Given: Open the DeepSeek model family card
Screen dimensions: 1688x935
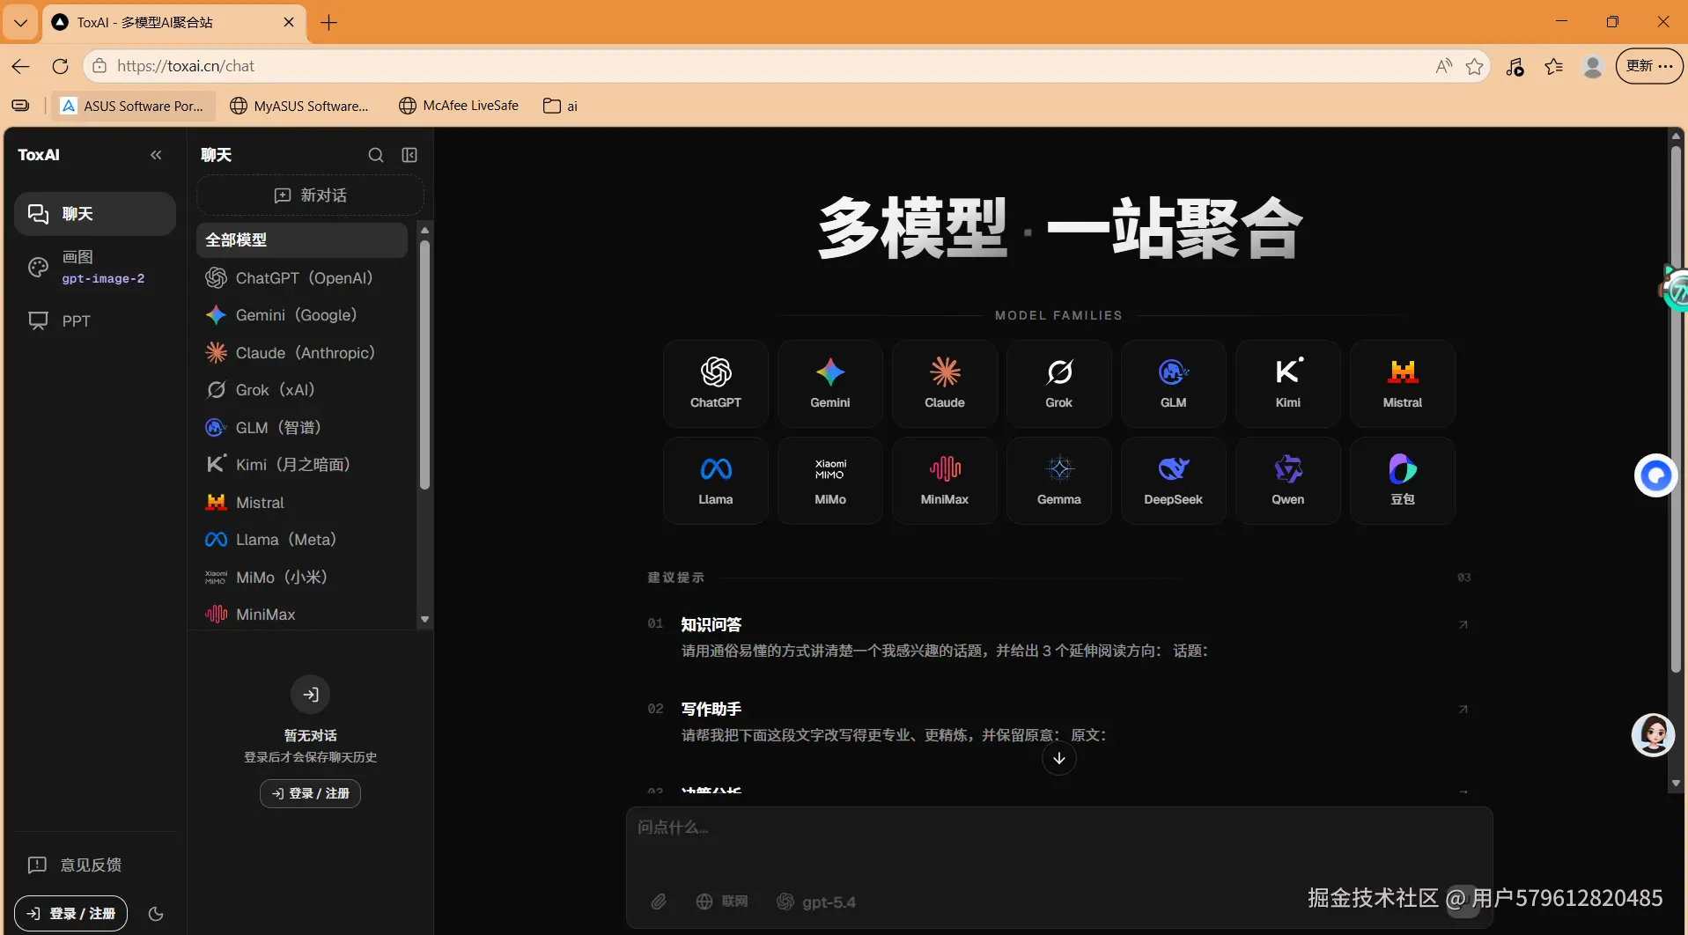Looking at the screenshot, I should point(1173,481).
